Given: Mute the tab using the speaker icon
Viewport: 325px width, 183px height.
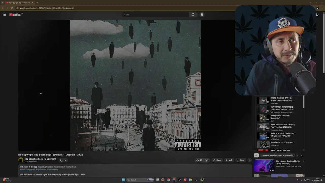Looking at the screenshot, I should coord(29,3).
